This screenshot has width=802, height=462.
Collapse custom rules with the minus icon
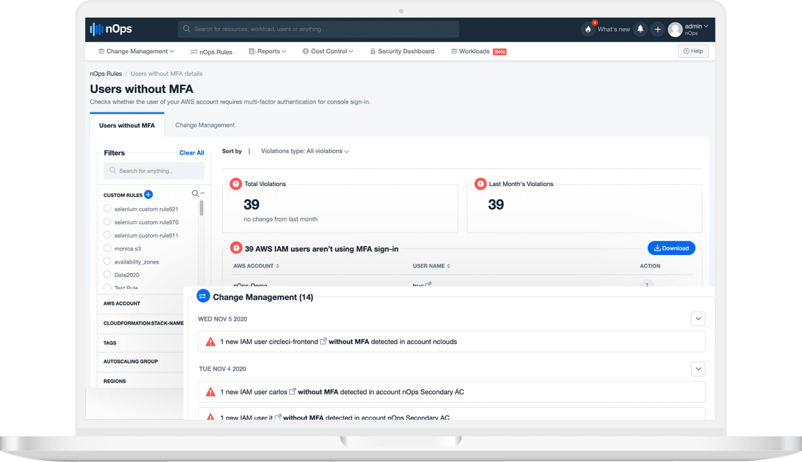pos(202,193)
